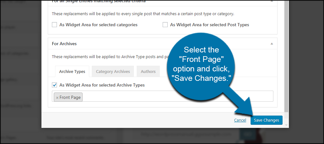The width and height of the screenshot is (324, 144).
Task: Enable Widget Area for selected Post Types
Action: pyautogui.click(x=165, y=25)
